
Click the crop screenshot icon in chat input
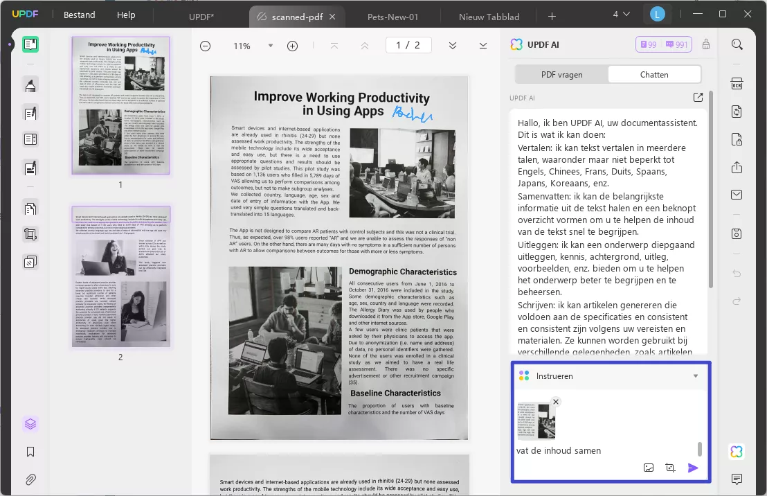[x=670, y=468]
